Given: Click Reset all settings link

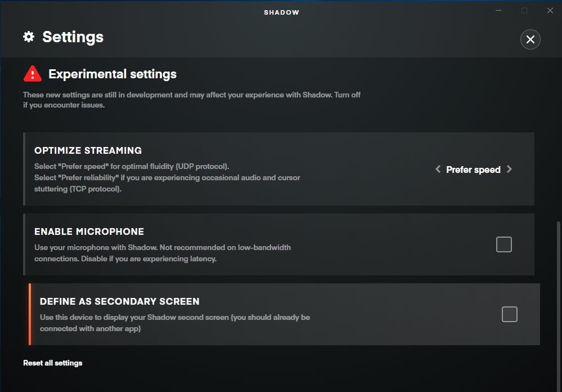Looking at the screenshot, I should (53, 363).
